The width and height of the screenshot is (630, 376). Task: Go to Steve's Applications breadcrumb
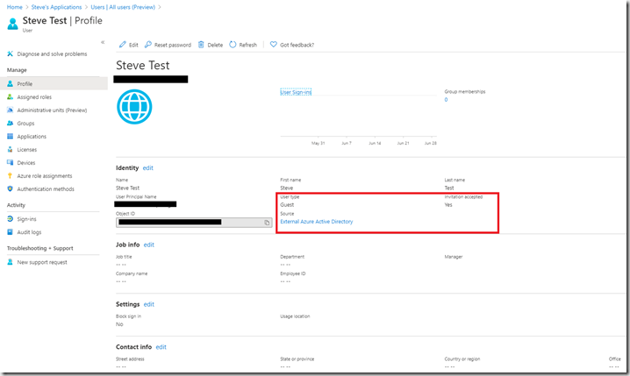pos(56,7)
